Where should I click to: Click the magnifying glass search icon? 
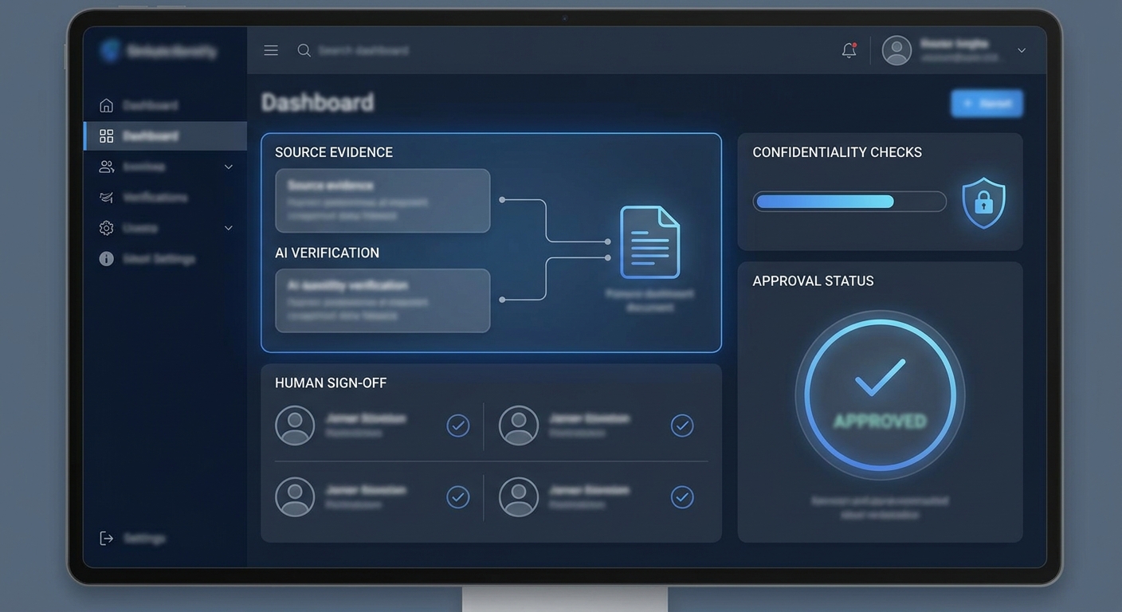304,50
